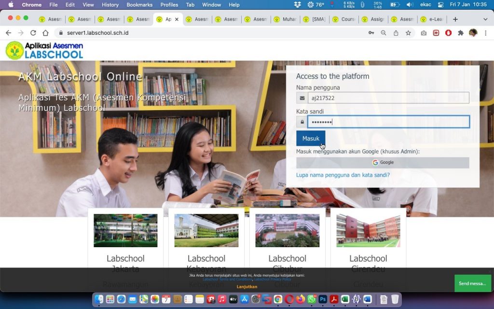Viewport: 494px width, 309px height.
Task: Sign in with the Google button
Action: coord(383,162)
